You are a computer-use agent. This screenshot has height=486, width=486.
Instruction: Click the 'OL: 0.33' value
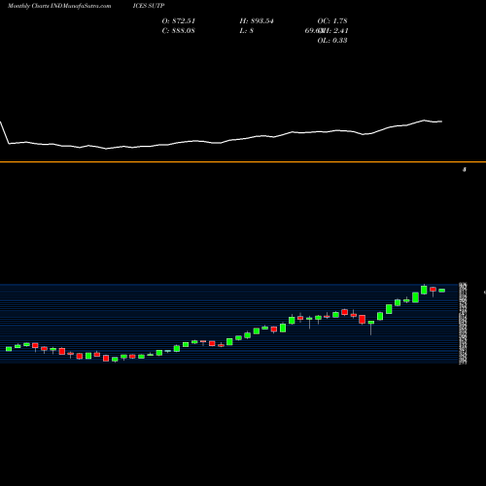click(332, 41)
